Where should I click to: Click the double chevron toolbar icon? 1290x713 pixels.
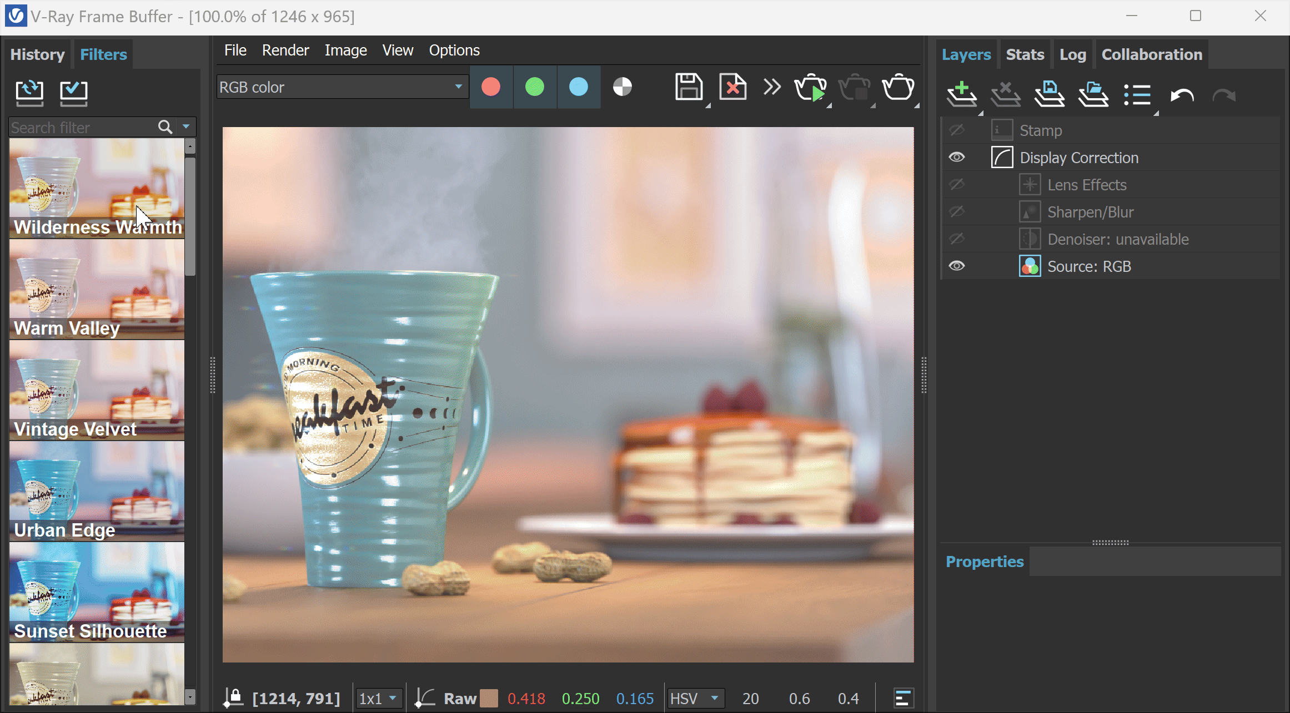point(772,87)
